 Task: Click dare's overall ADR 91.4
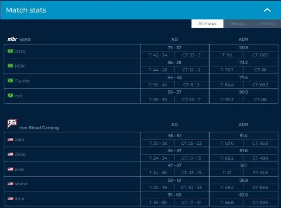(x=244, y=136)
